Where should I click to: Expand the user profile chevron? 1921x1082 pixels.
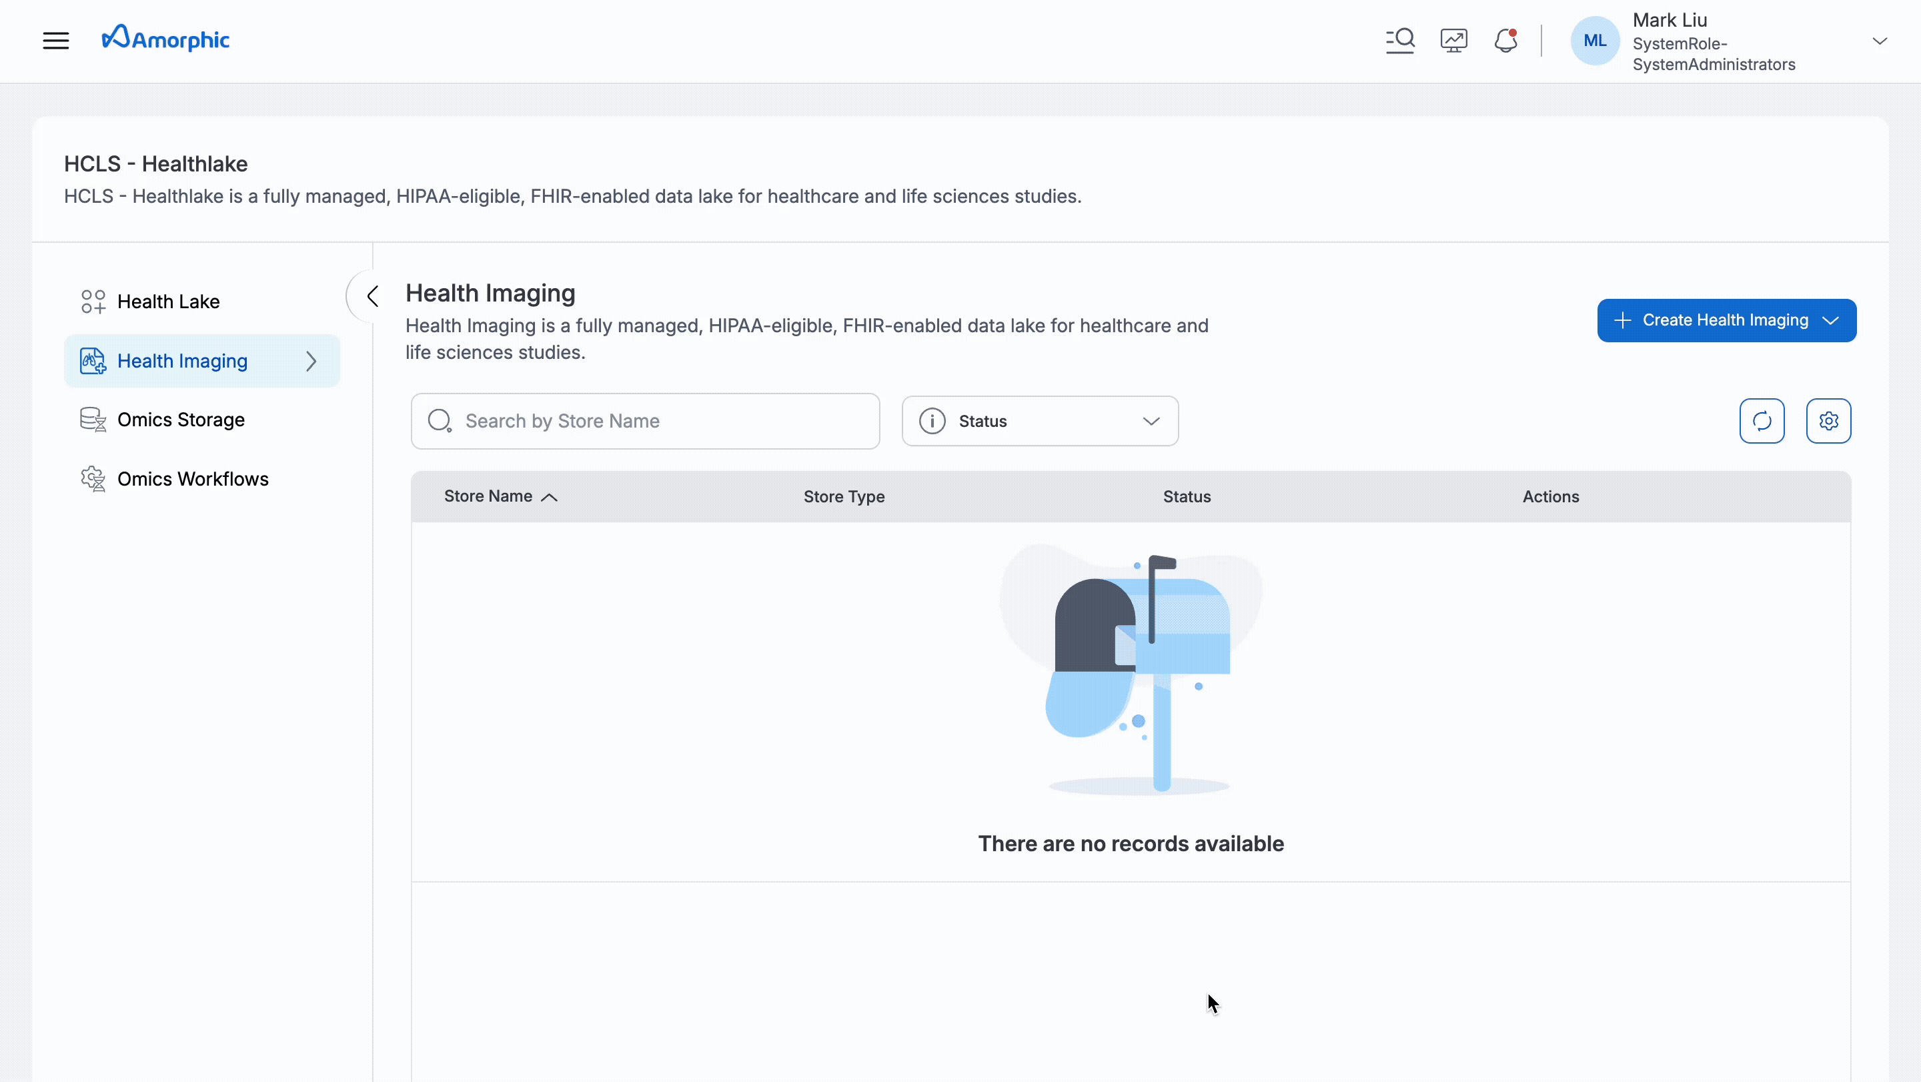tap(1879, 41)
